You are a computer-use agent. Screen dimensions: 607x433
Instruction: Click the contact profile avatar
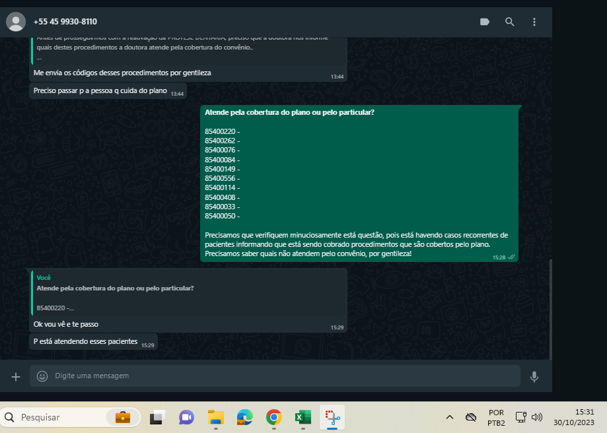click(x=16, y=22)
